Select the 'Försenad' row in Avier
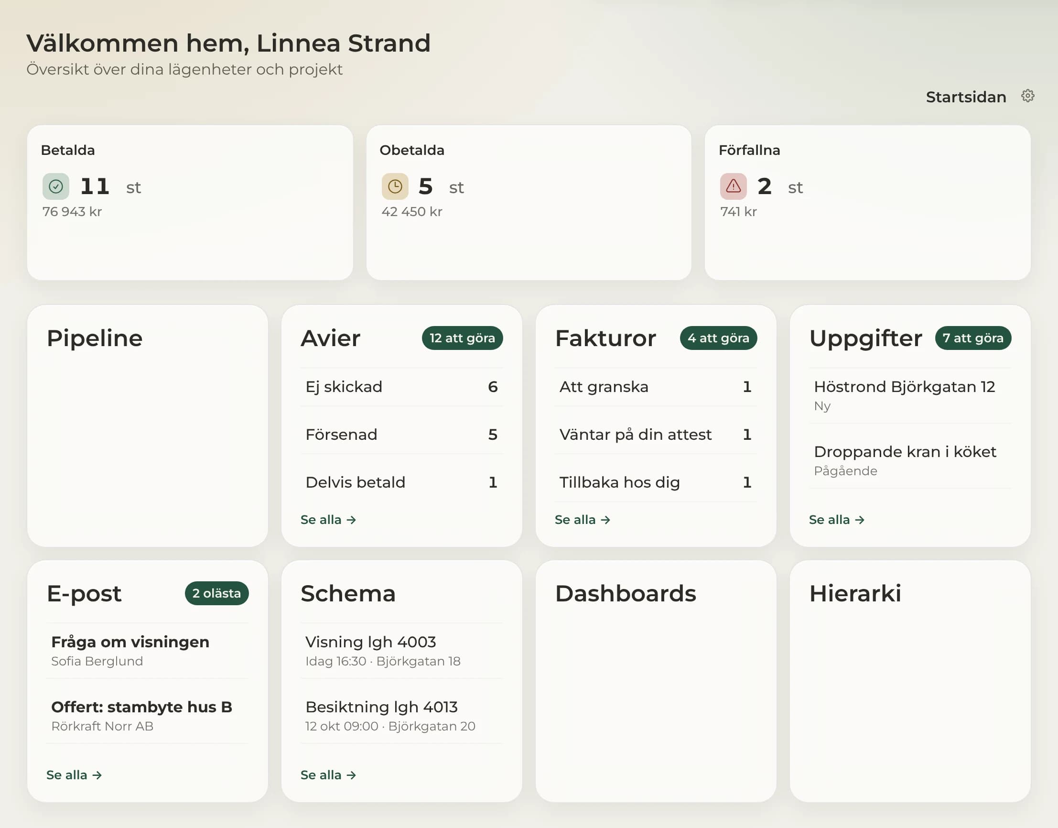This screenshot has height=828, width=1058. [x=402, y=435]
